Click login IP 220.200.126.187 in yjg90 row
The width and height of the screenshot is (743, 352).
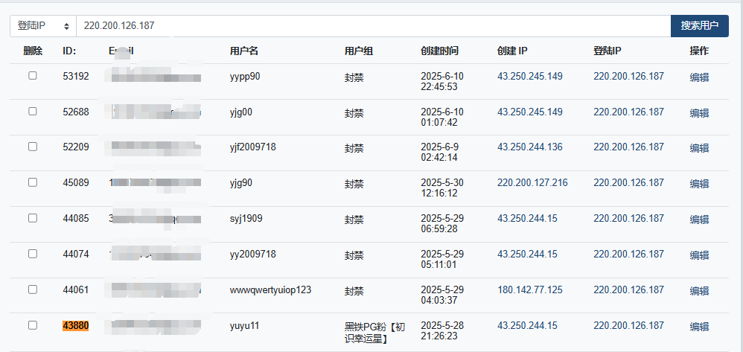[628, 183]
